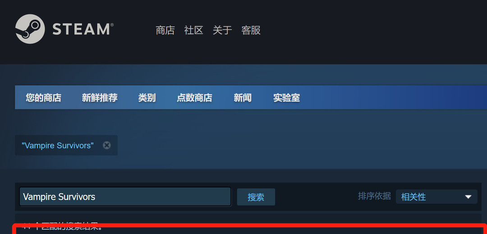Focus the Vampire Survivors search field
487x234 pixels.
point(125,197)
